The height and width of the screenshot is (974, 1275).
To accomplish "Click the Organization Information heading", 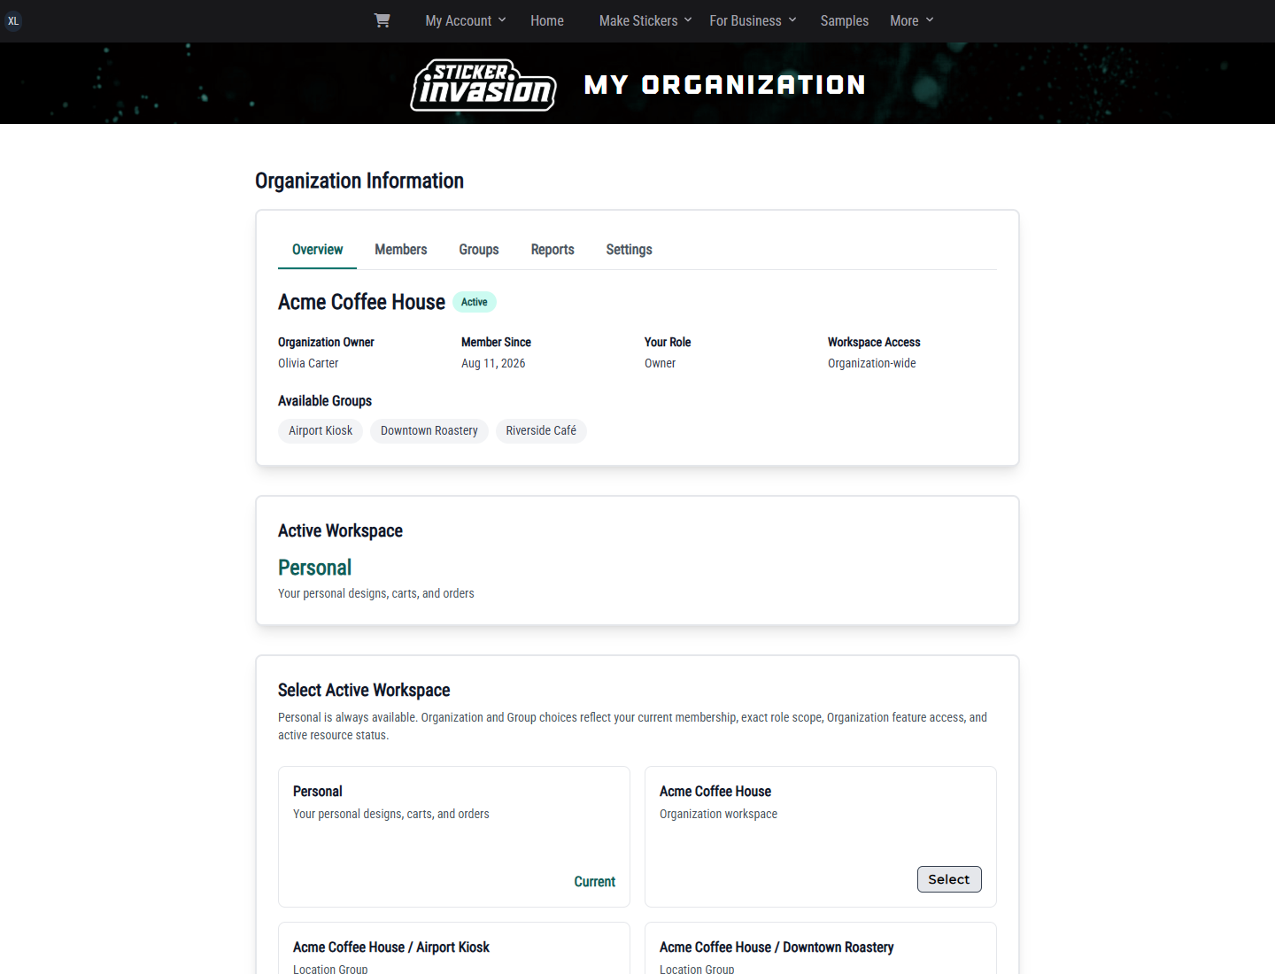I will click(359, 181).
